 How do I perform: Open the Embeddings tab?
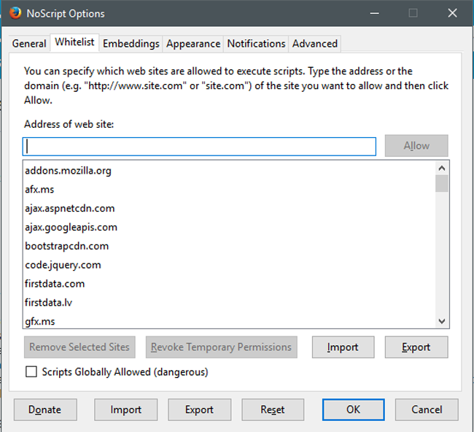pyautogui.click(x=131, y=44)
